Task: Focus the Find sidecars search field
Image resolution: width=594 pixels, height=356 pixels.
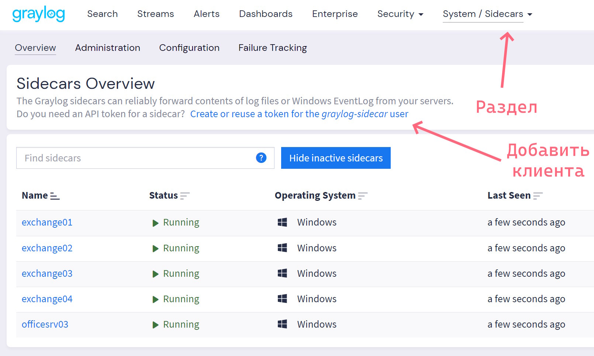Action: coord(145,158)
